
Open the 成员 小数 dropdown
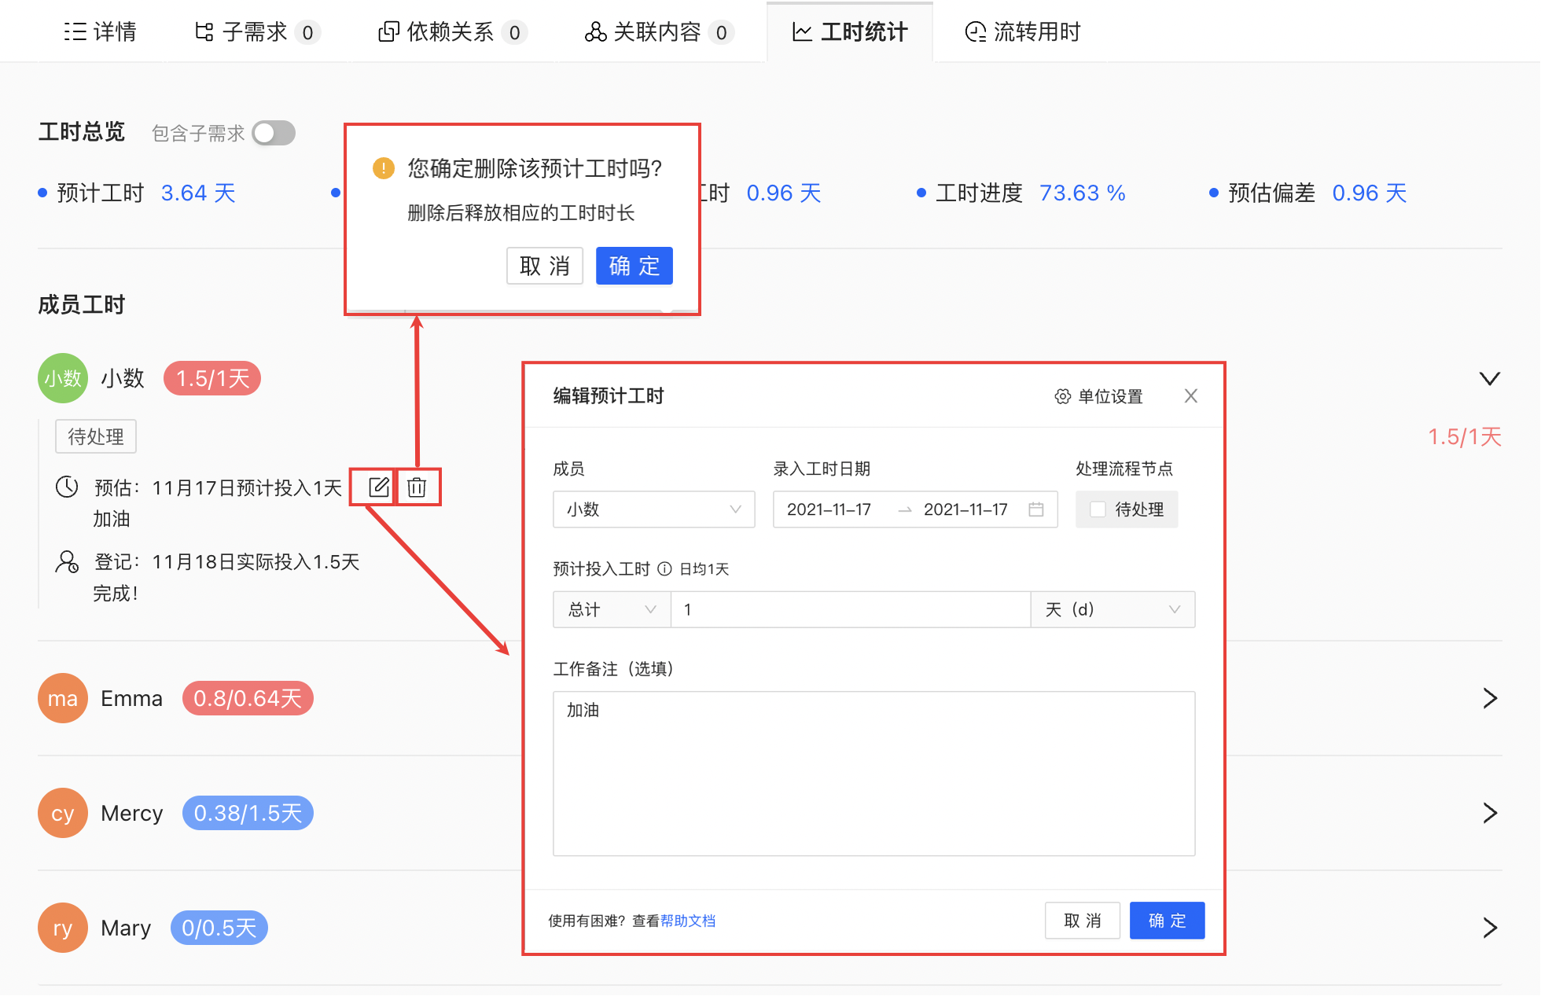[x=653, y=509]
